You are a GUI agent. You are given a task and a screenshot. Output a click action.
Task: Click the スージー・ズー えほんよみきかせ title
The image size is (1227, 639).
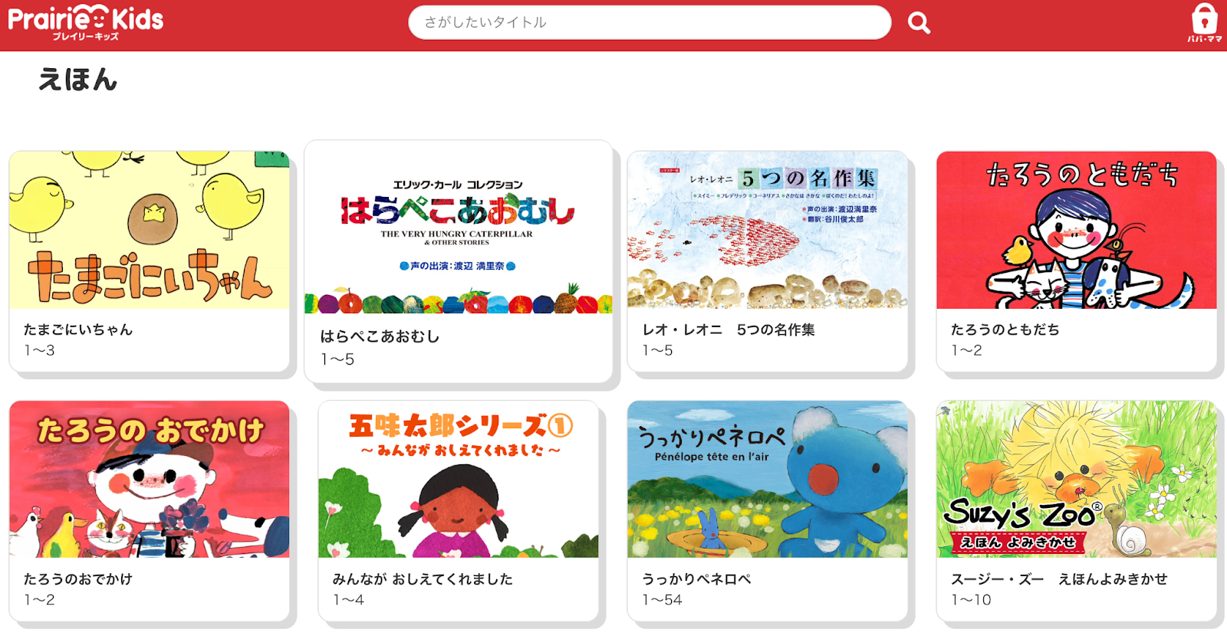[1059, 579]
